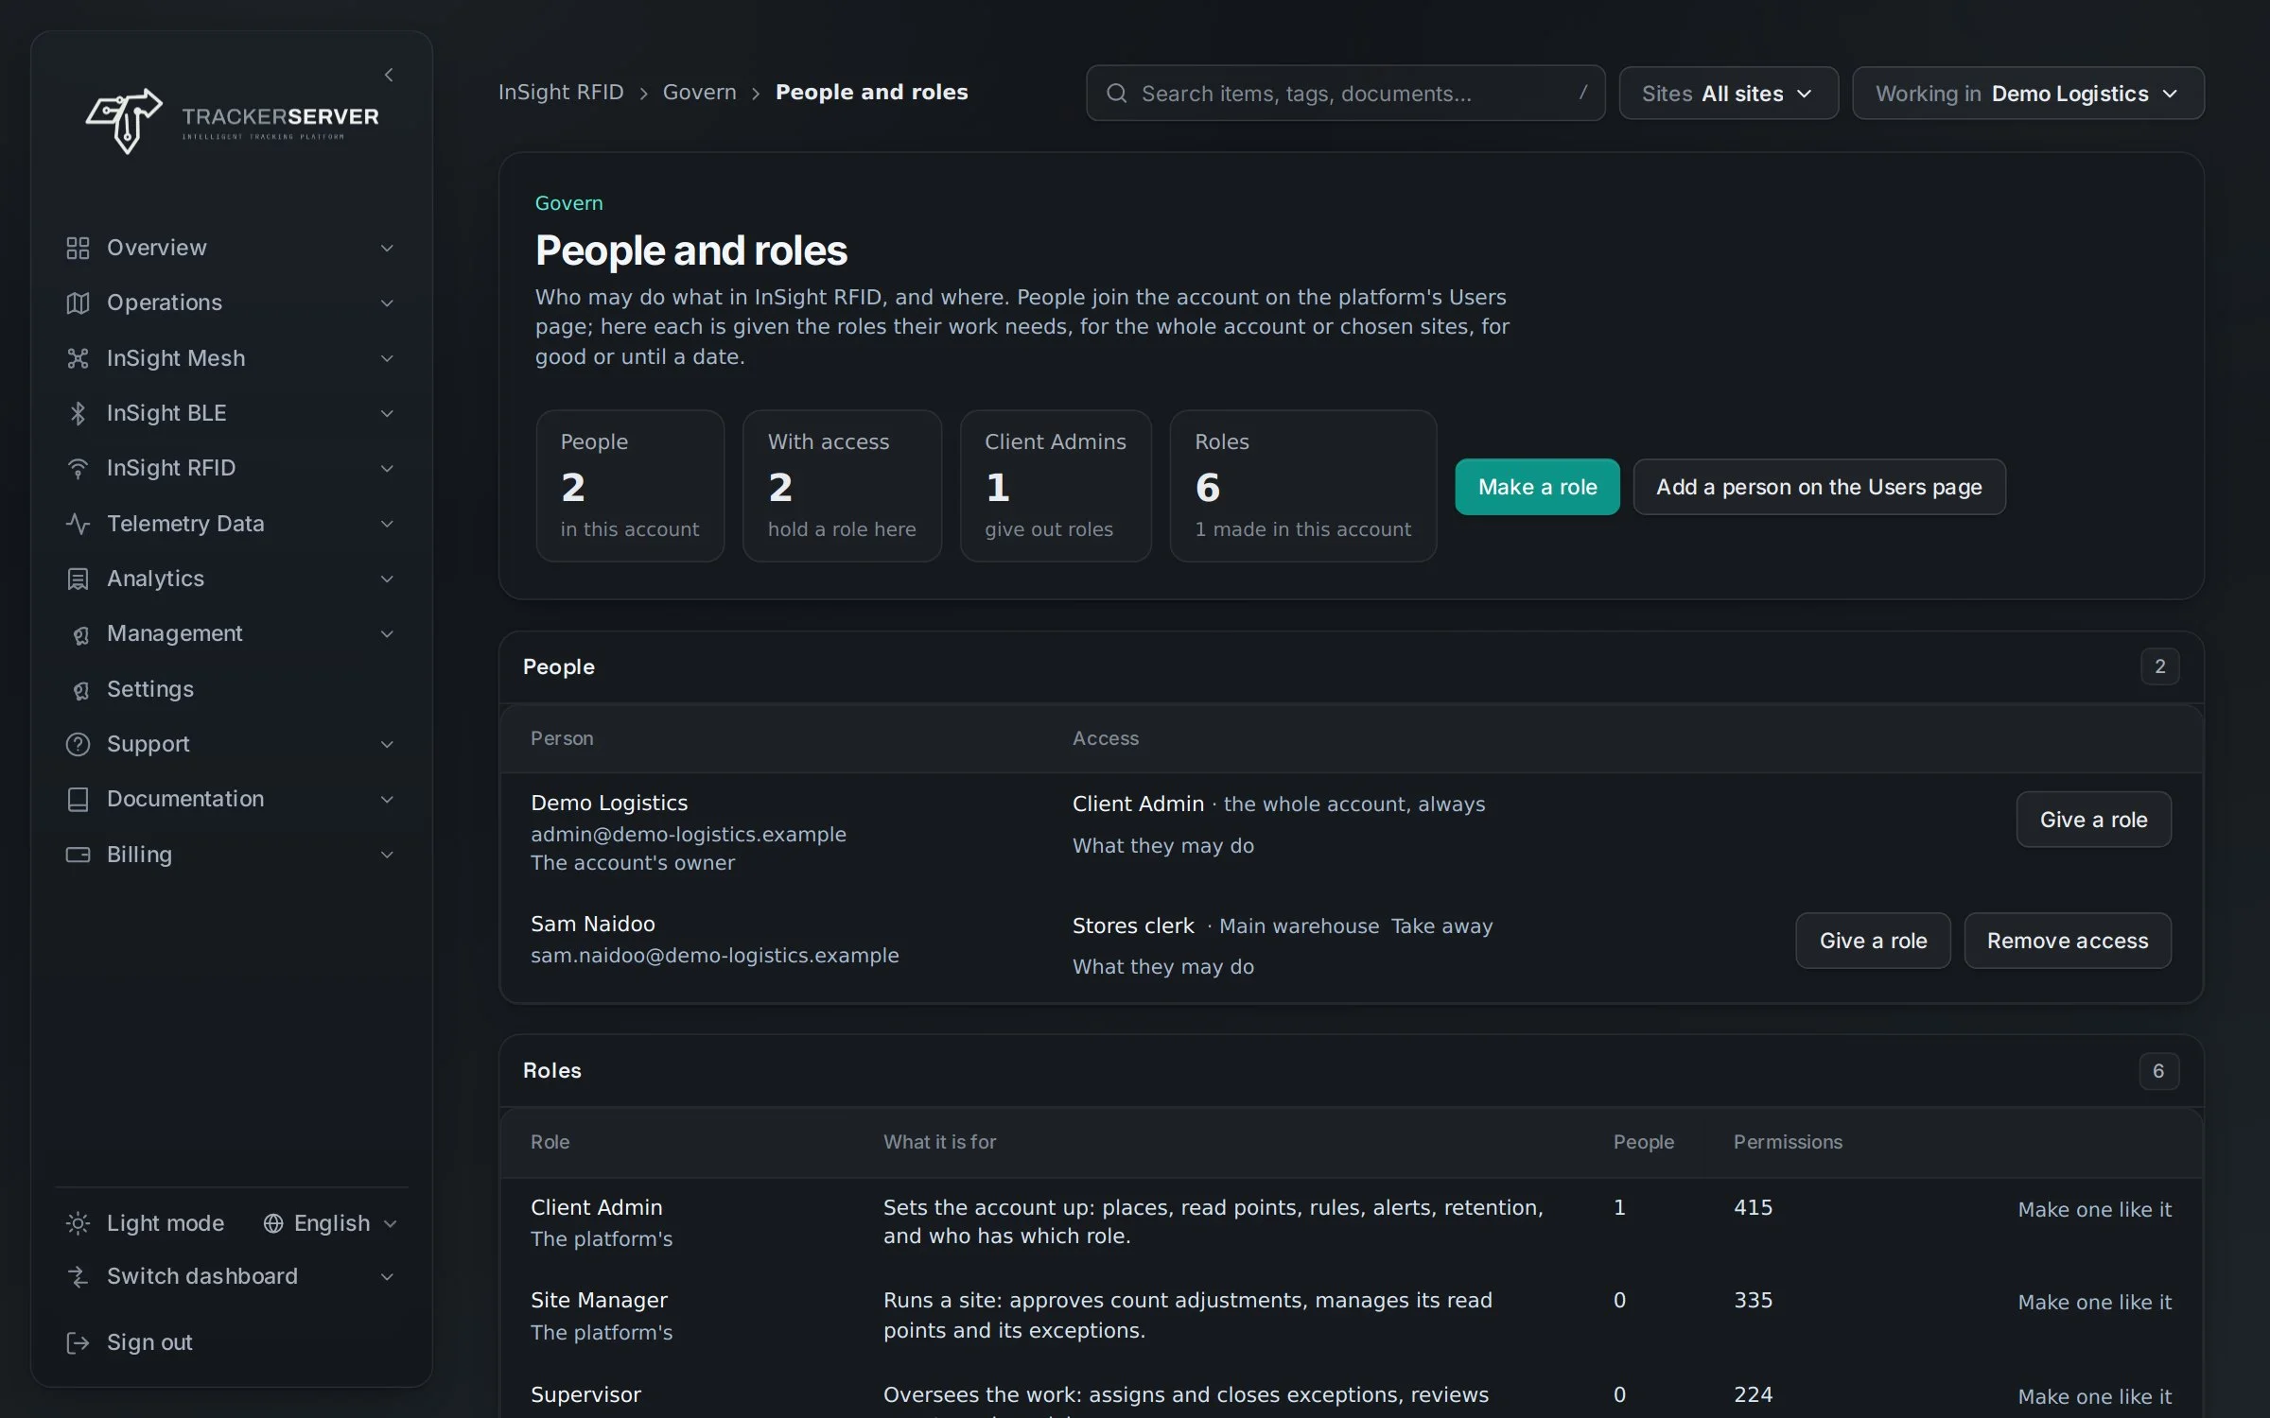The height and width of the screenshot is (1418, 2270).
Task: Click the InSight RFID signal icon
Action: (x=78, y=468)
